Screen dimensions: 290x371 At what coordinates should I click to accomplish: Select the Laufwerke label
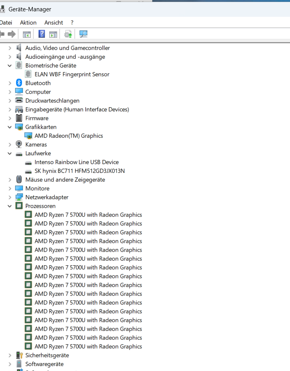coord(38,153)
